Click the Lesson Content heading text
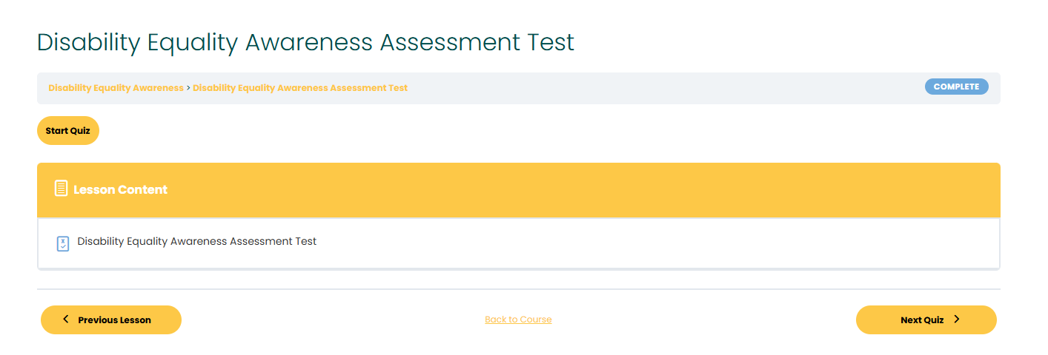Image resolution: width=1048 pixels, height=355 pixels. [120, 189]
